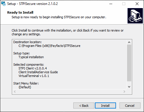Click the vertical scrollbar thumb in the summary
Image resolution: width=144 pixels, height=112 pixels.
click(x=129, y=63)
